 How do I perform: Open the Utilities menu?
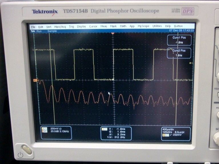[157, 26]
